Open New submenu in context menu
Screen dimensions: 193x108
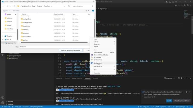[103, 70]
